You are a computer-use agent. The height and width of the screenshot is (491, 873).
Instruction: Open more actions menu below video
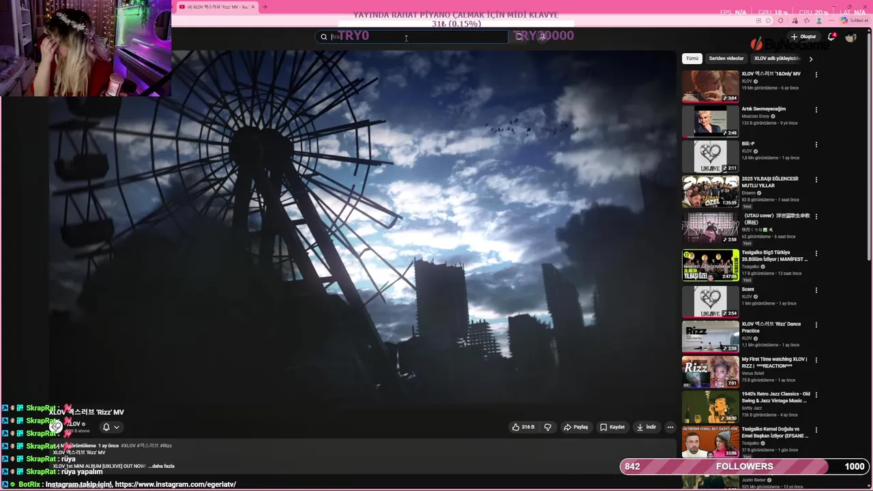670,427
